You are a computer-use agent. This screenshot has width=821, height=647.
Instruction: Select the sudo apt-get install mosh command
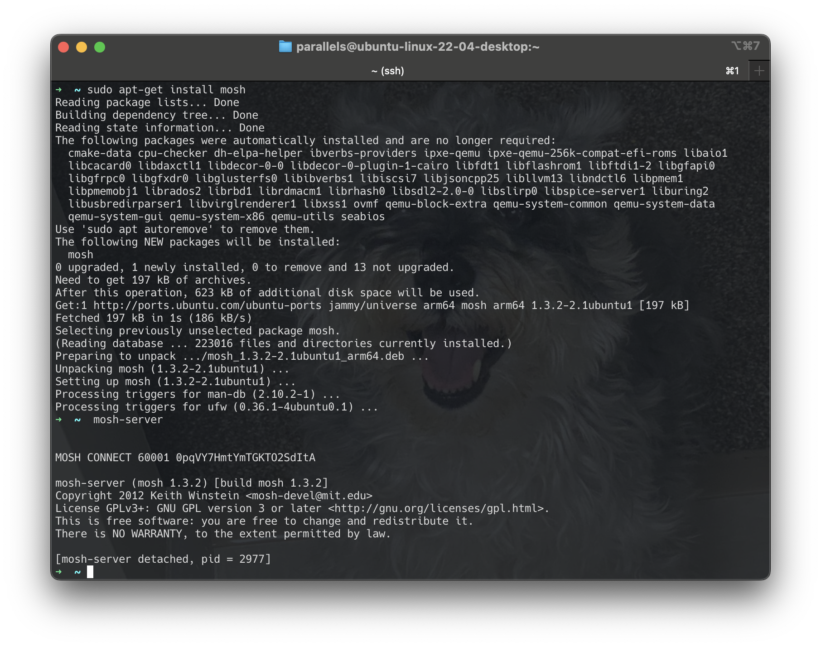pyautogui.click(x=168, y=89)
